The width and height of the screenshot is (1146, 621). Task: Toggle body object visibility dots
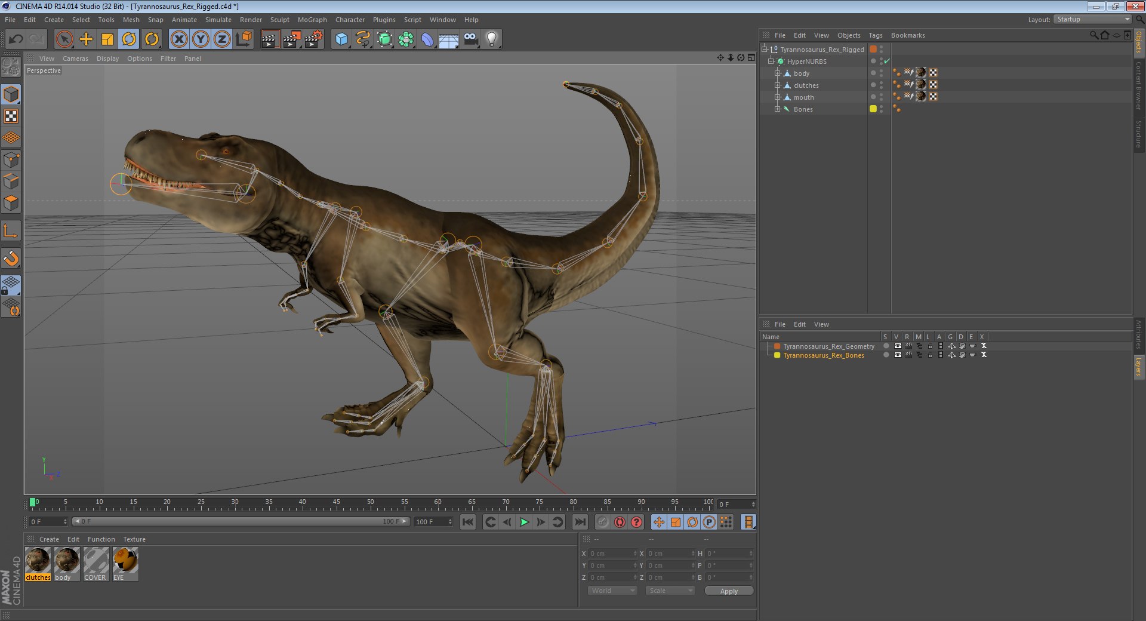[x=881, y=73]
